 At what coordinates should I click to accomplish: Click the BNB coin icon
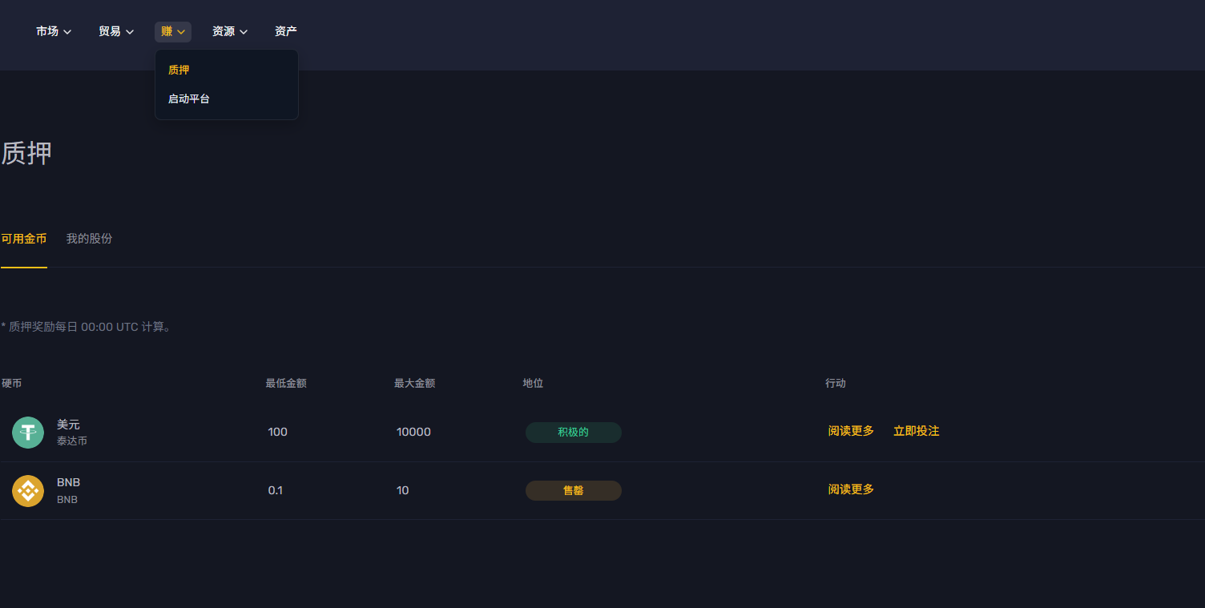pos(27,490)
